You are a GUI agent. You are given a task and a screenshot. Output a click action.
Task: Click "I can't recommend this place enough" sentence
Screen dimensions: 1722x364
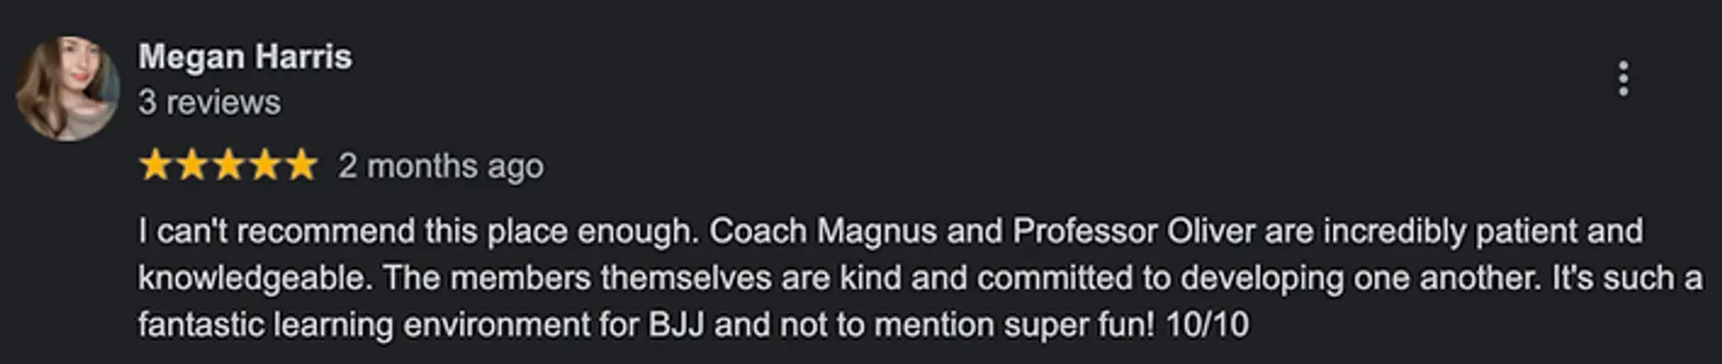pyautogui.click(x=418, y=231)
